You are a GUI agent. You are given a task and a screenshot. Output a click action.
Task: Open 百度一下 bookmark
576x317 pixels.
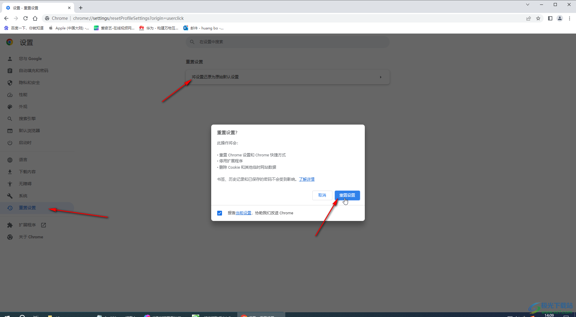coord(24,28)
